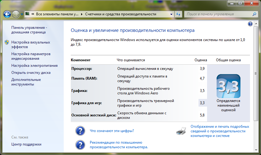Open 'Отображение и печать подробных сведений' link

[x=220, y=131]
